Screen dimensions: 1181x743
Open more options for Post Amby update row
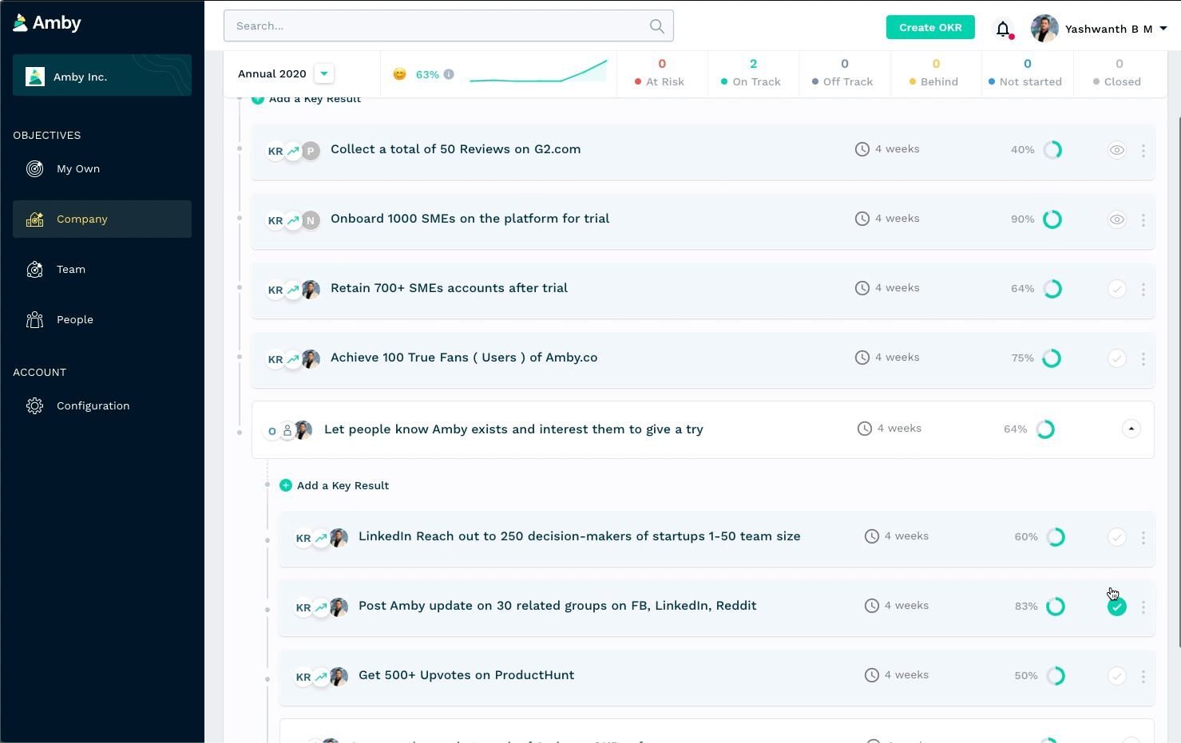1143,607
